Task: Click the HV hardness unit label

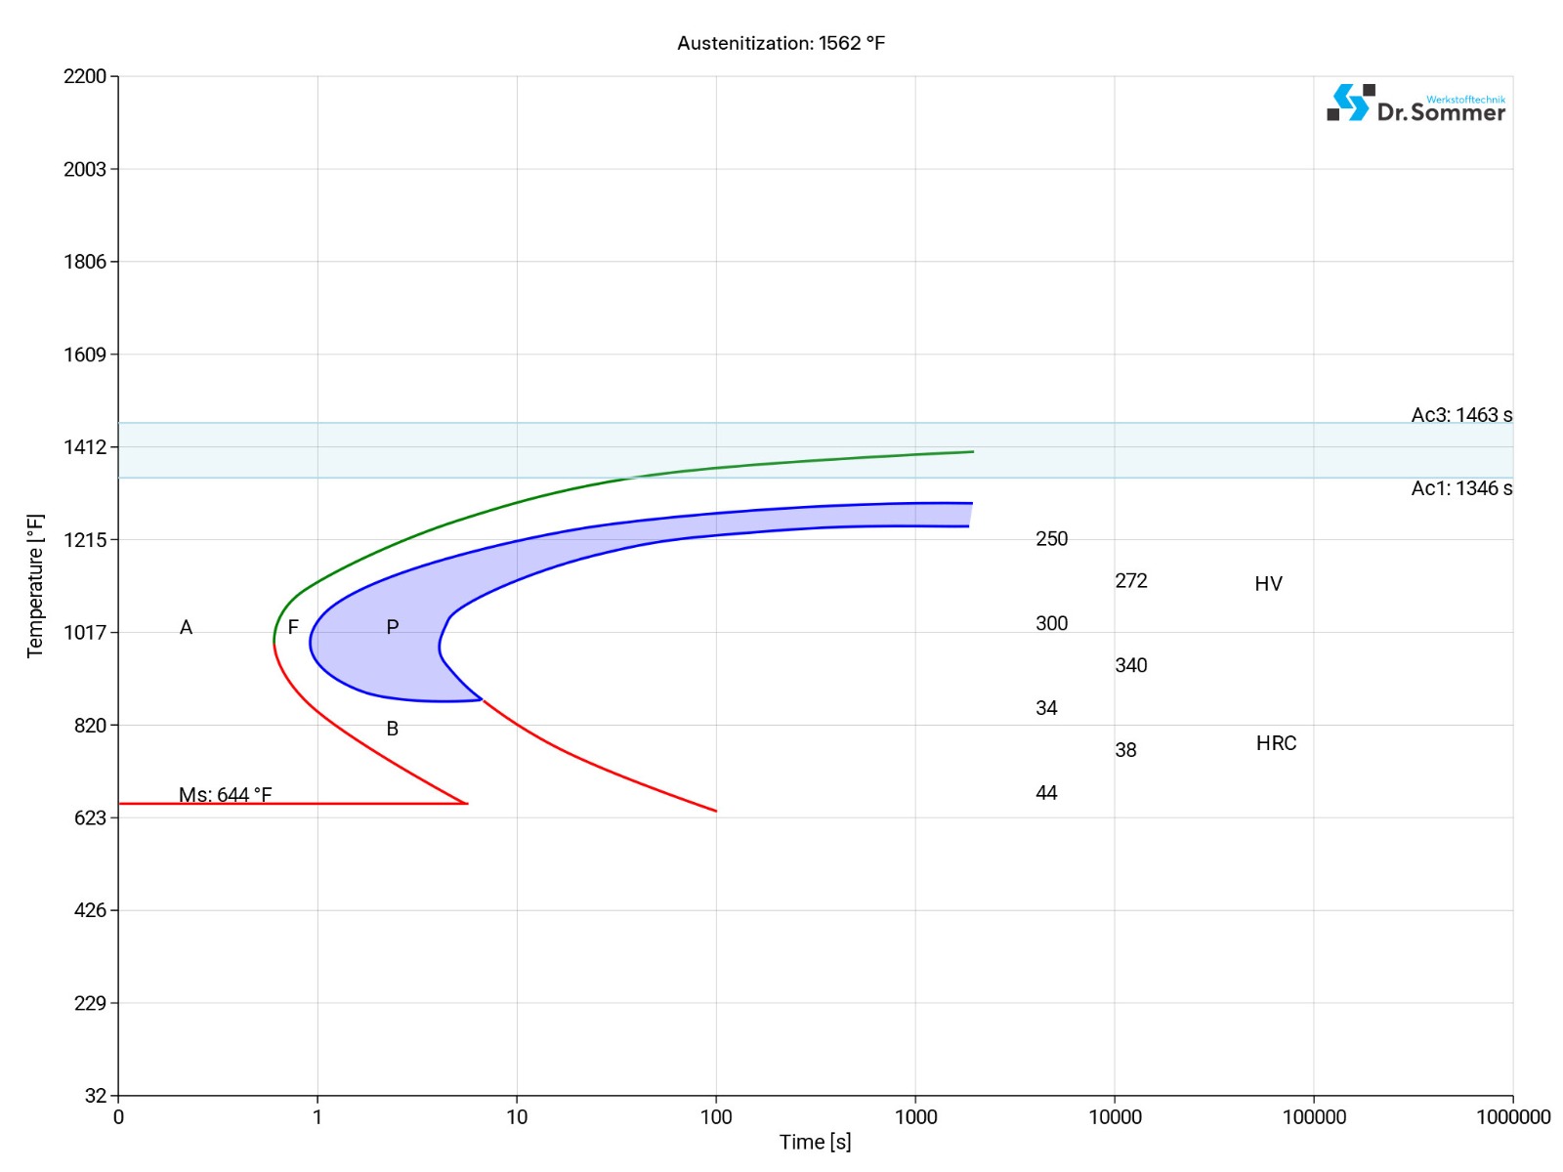Action: point(1268,584)
